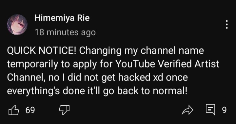Open the three-dot post options menu
The width and height of the screenshot is (236, 124).
tap(227, 25)
